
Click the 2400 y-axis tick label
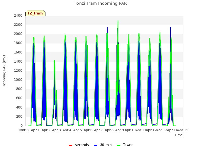tap(18, 16)
